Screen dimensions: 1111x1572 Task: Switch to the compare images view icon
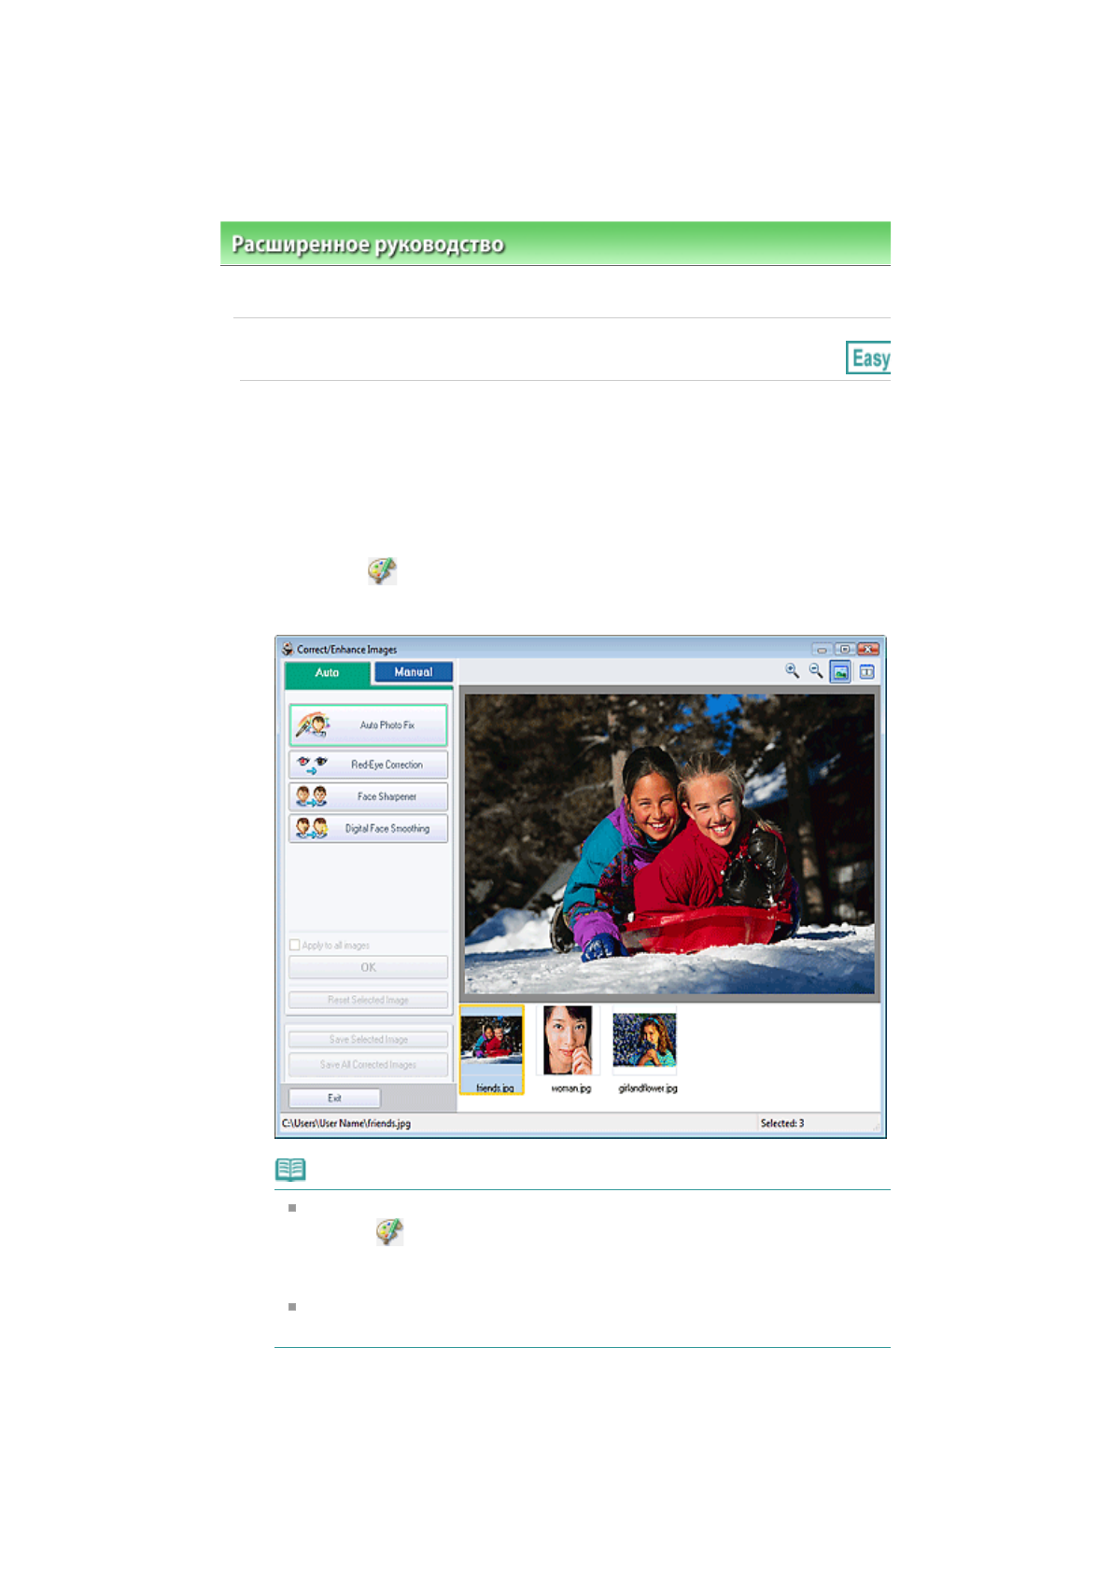(866, 672)
